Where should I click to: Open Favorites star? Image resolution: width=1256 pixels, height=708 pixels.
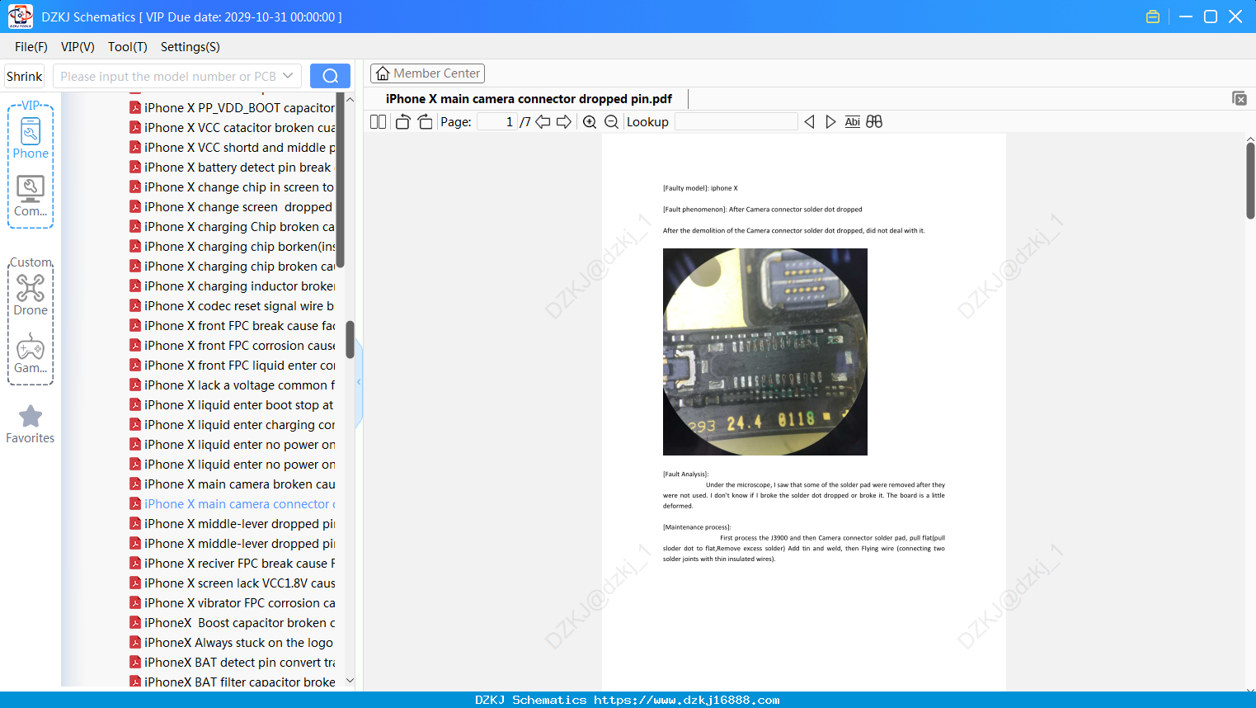pyautogui.click(x=31, y=424)
